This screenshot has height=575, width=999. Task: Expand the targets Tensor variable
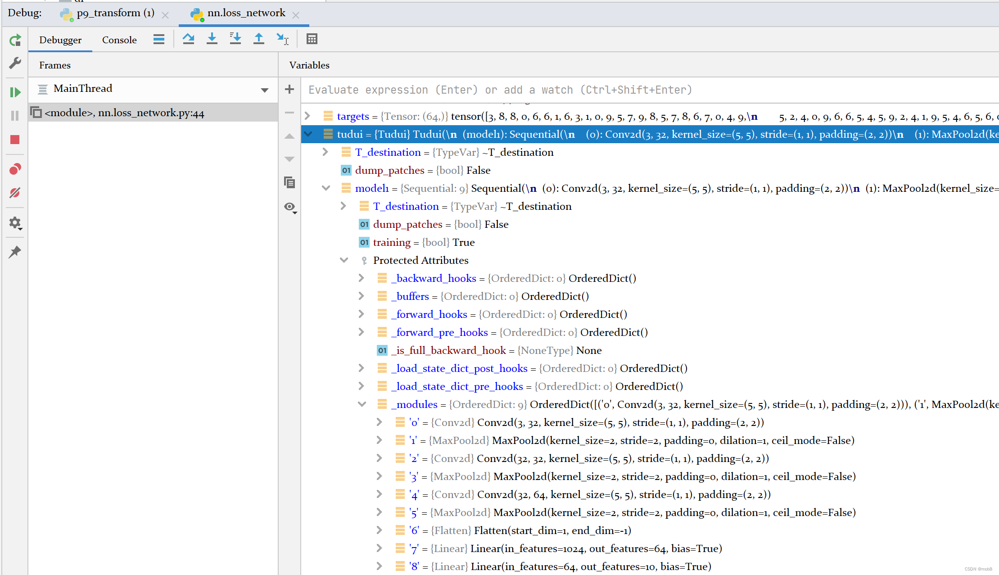(307, 116)
